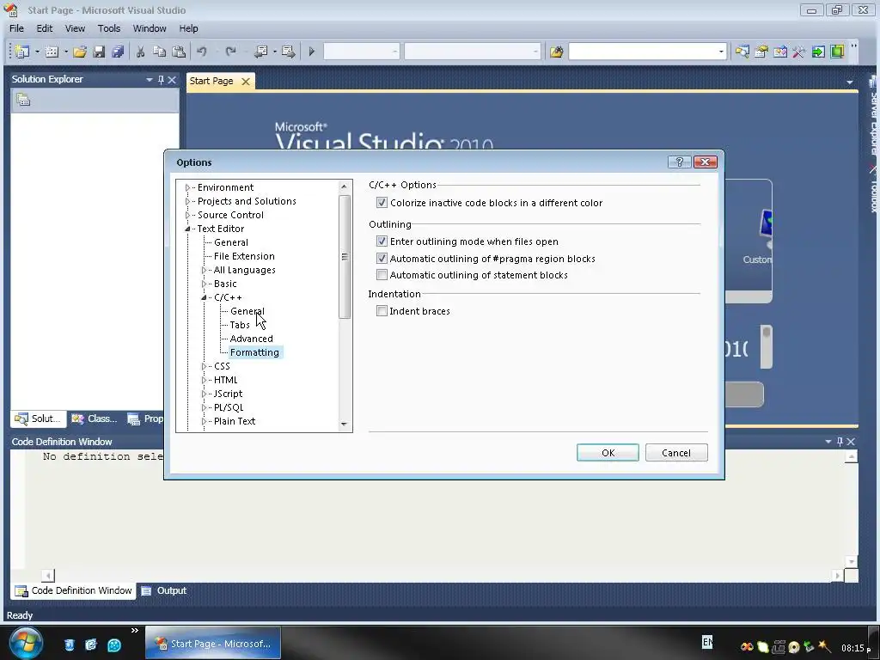Viewport: 880px width, 660px height.
Task: Open the Find combo box dropdown arrow
Action: click(x=721, y=52)
